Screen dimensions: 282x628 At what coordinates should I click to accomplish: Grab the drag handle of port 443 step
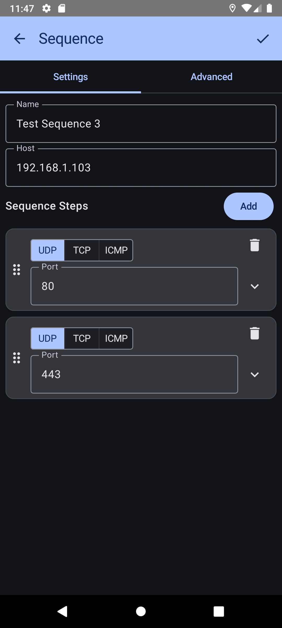point(17,358)
